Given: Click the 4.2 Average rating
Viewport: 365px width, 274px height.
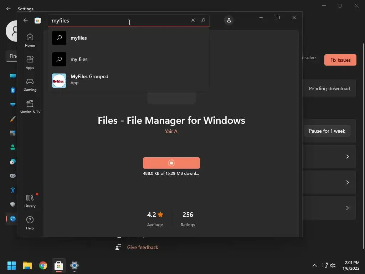Looking at the screenshot, I should click(155, 219).
